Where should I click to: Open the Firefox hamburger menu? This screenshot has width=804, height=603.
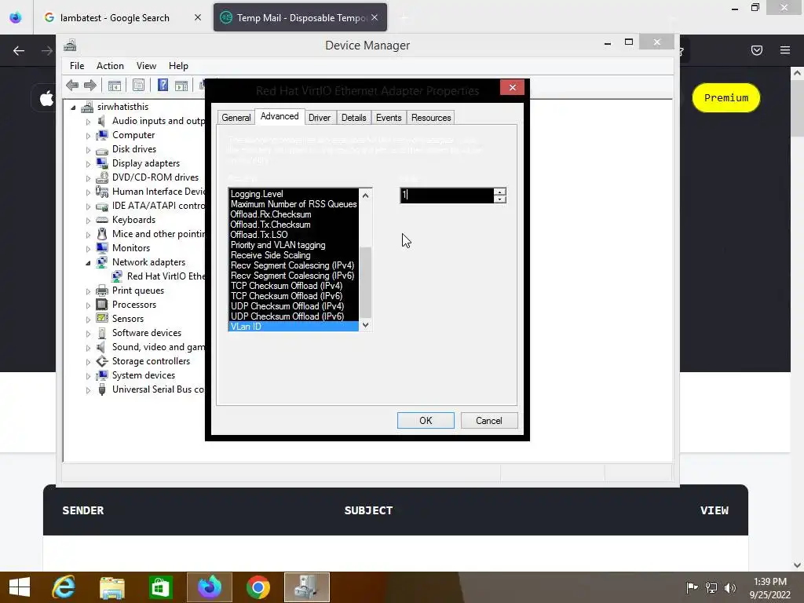point(785,50)
